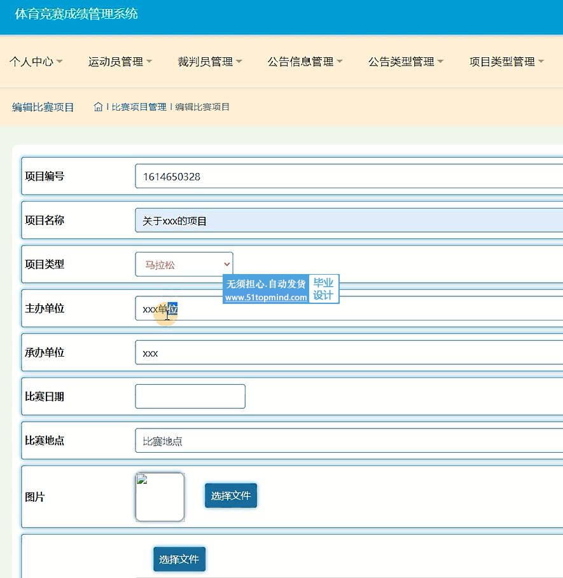
Task: Focus the 项目名称 input field
Action: (349, 220)
